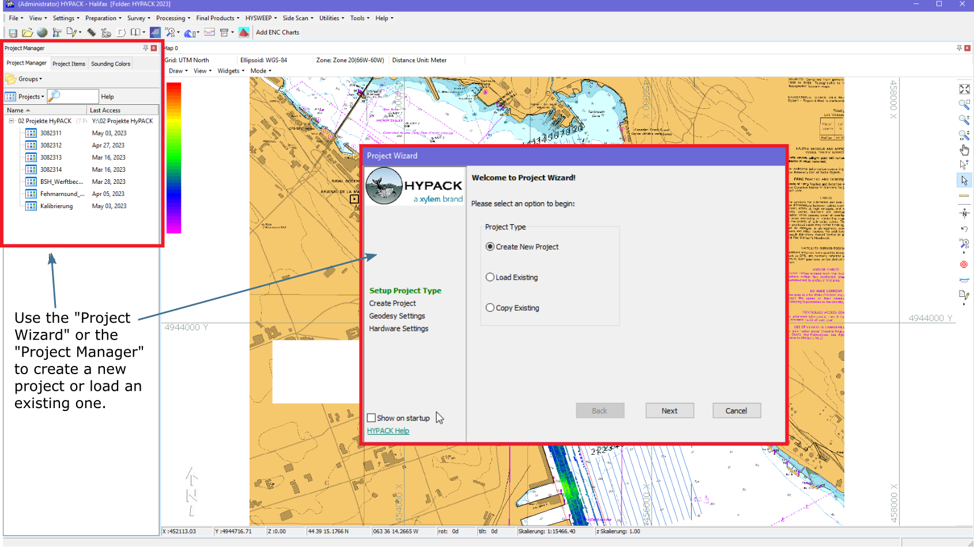
Task: Click Next in the Project Wizard
Action: [x=669, y=410]
